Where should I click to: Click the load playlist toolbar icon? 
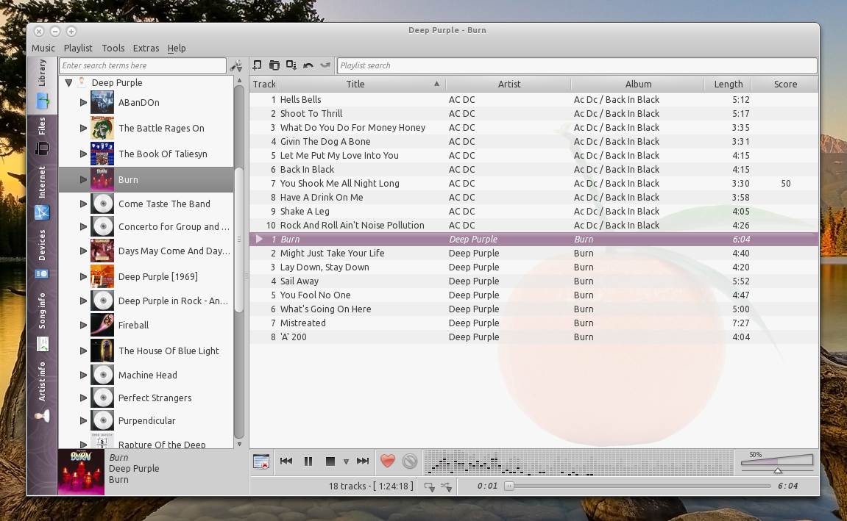coord(274,65)
